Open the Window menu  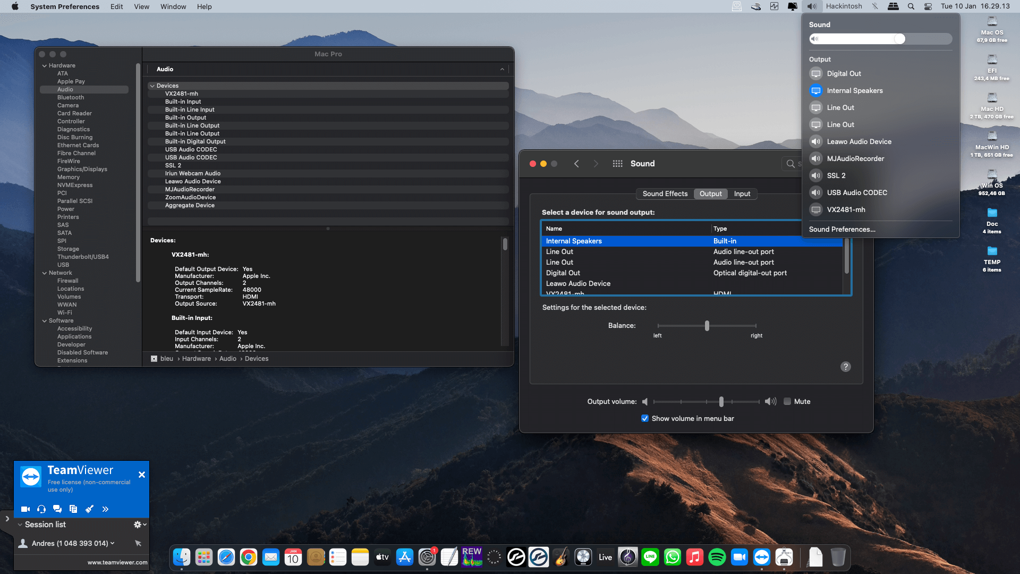coord(173,6)
